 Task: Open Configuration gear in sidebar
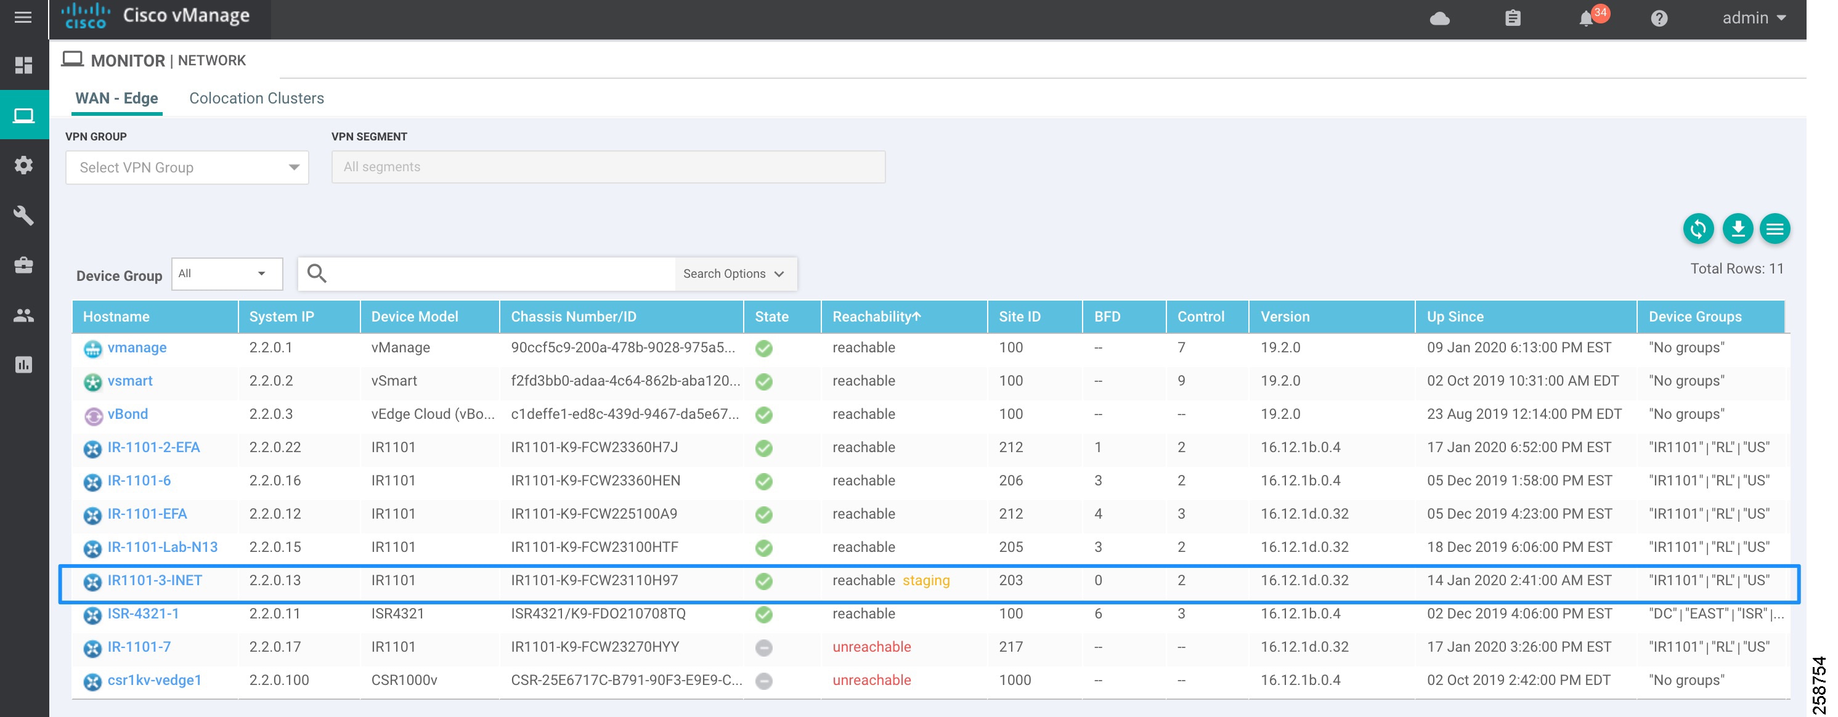click(23, 166)
